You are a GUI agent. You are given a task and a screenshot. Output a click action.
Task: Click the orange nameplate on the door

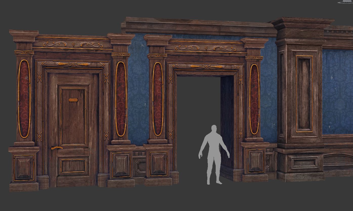[73, 100]
